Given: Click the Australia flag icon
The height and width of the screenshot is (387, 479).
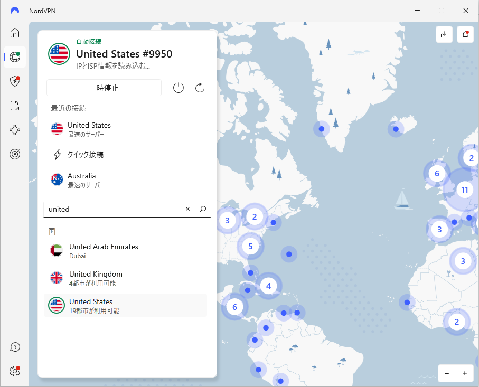Looking at the screenshot, I should pyautogui.click(x=57, y=180).
